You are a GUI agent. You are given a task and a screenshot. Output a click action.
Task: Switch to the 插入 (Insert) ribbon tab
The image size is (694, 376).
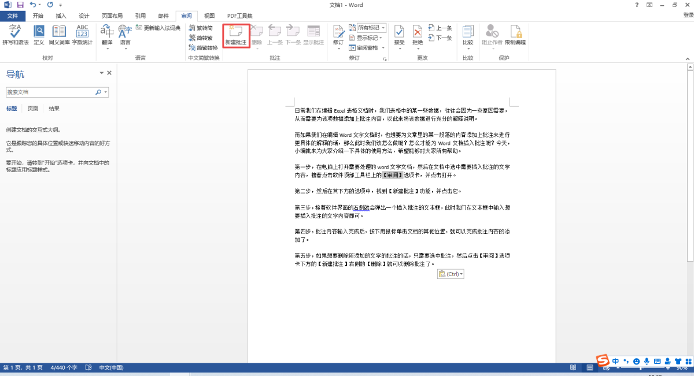[x=61, y=16]
